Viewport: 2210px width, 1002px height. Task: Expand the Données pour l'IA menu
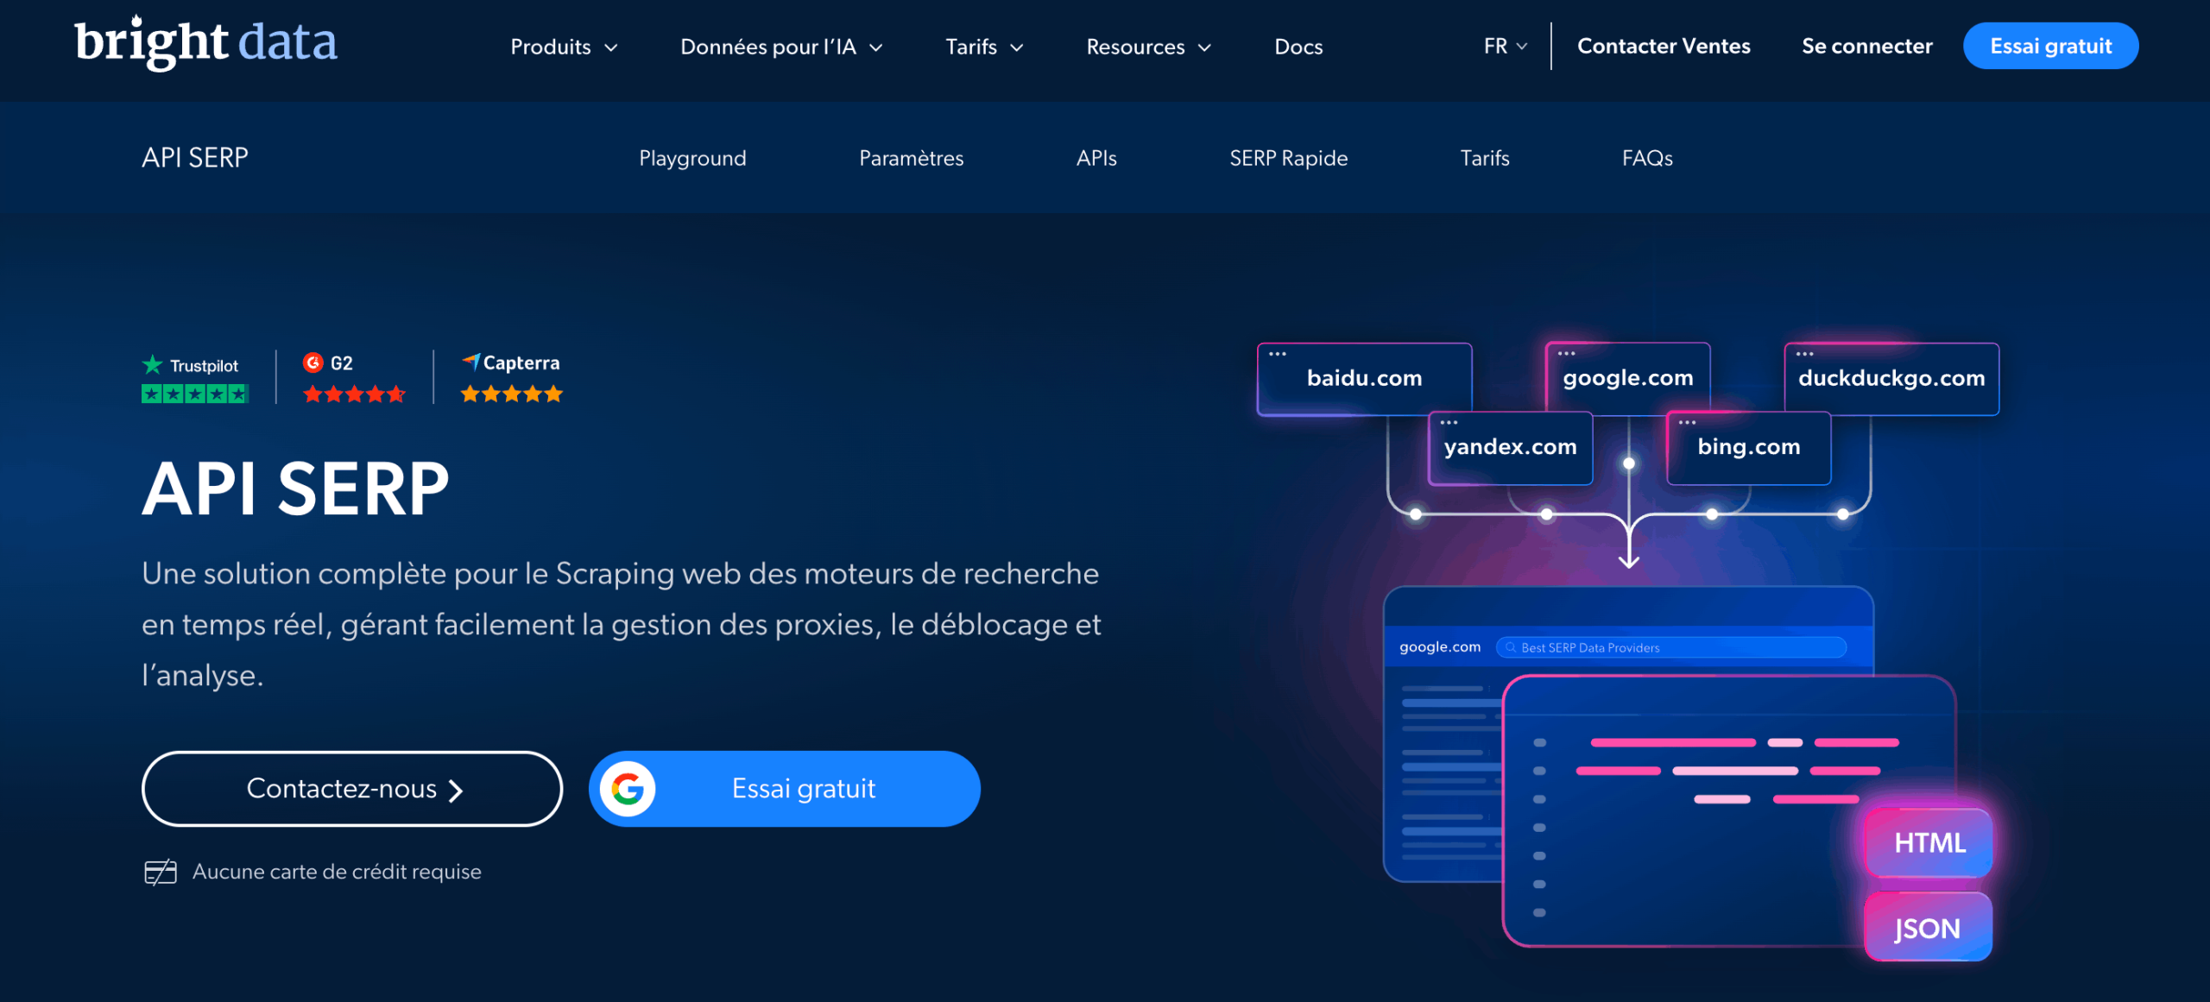click(x=781, y=47)
